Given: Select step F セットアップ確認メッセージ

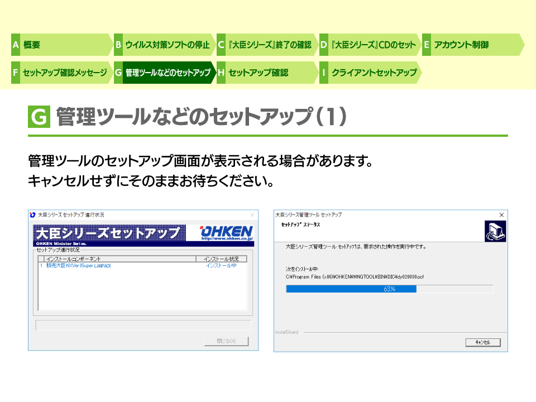Looking at the screenshot, I should pos(61,73).
